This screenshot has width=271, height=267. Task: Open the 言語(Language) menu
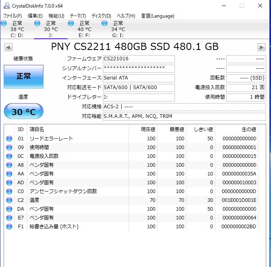point(158,16)
